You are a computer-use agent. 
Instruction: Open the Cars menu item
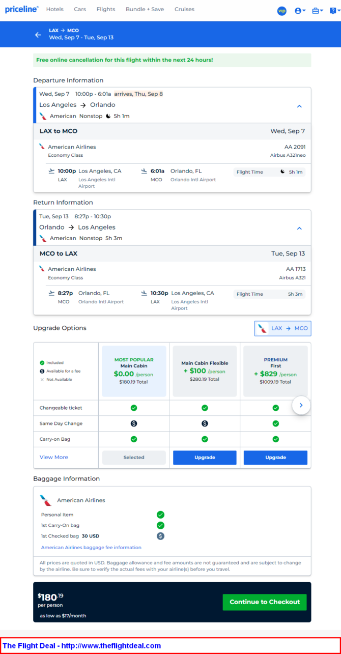(x=80, y=9)
